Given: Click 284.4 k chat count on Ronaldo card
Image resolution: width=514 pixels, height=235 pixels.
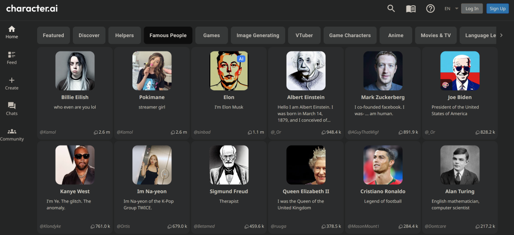Looking at the screenshot, I should point(408,226).
